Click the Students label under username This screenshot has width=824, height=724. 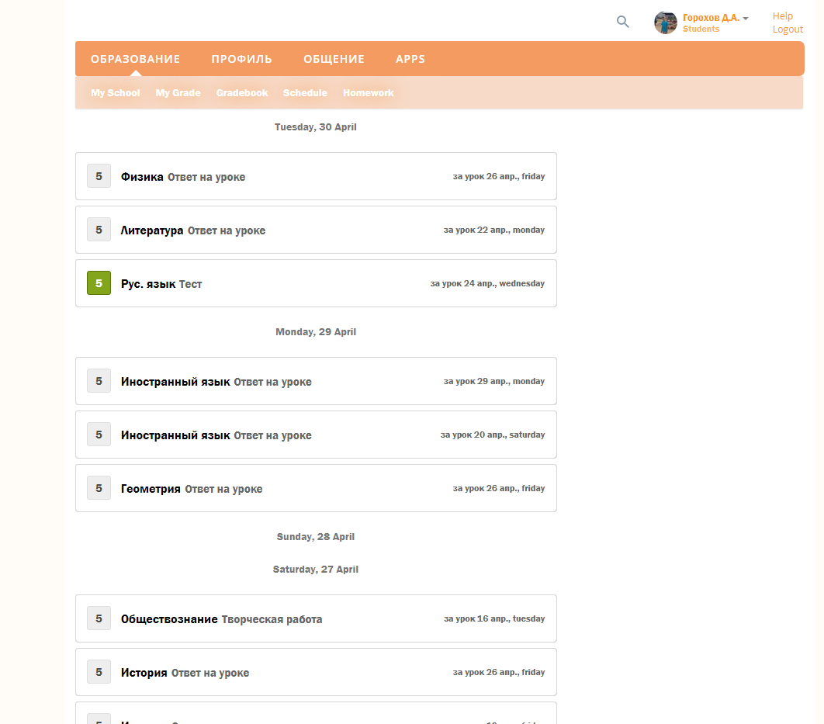tap(701, 29)
